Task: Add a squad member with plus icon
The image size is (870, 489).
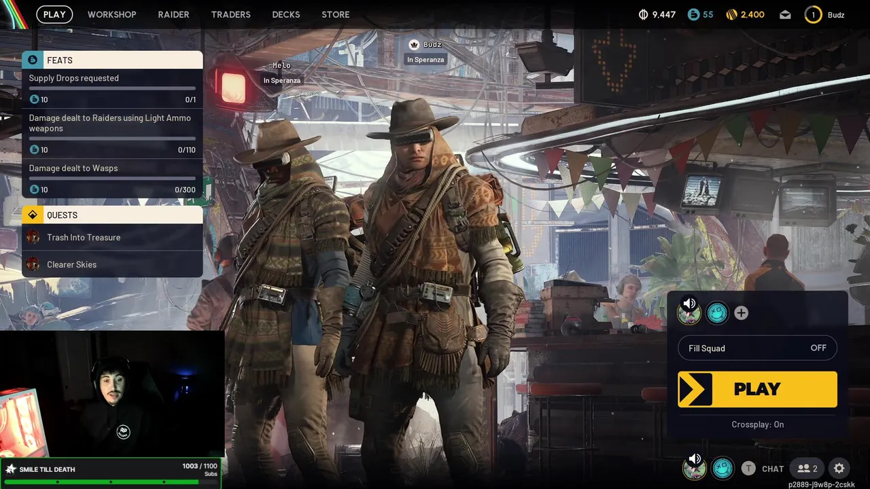Action: pyautogui.click(x=742, y=313)
